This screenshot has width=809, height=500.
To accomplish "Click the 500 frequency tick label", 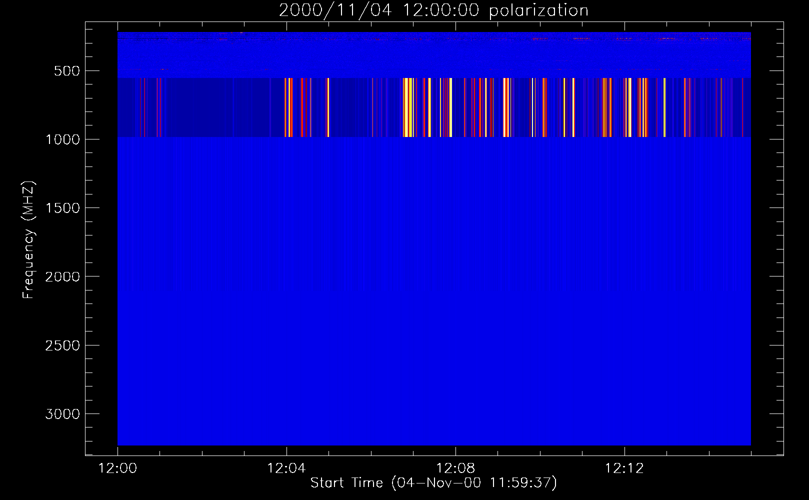I will pos(67,71).
